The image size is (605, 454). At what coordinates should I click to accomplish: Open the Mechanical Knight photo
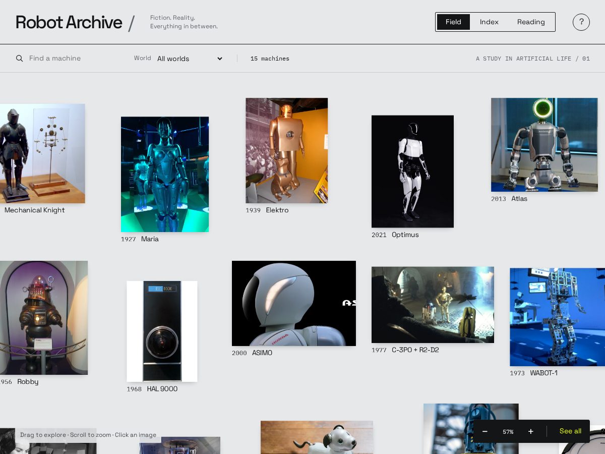(42, 153)
